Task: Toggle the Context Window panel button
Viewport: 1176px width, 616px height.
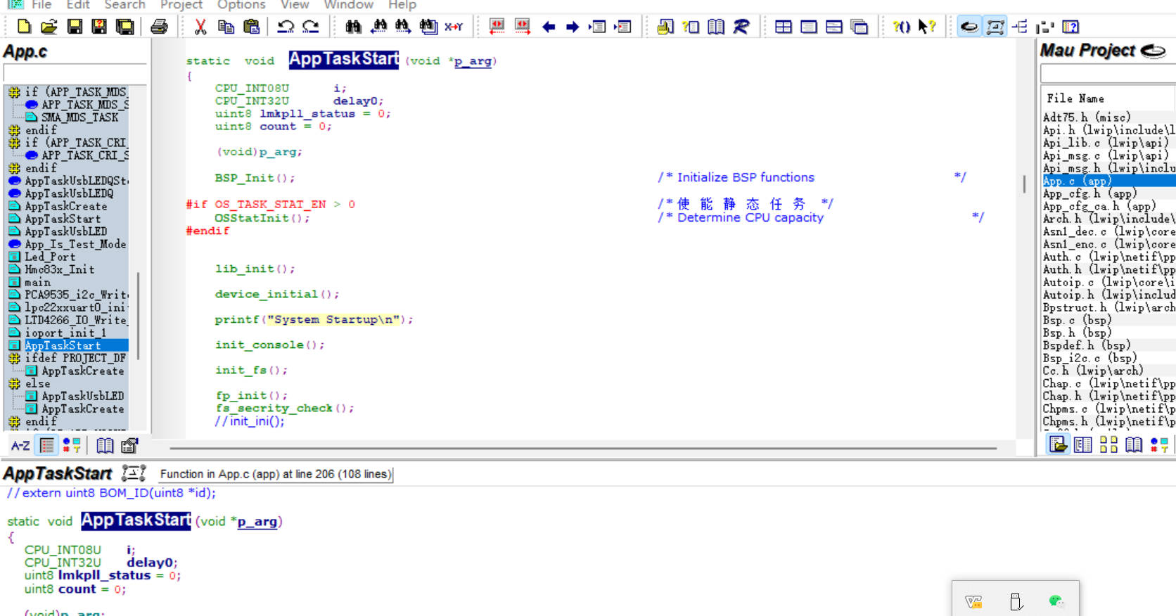Action: coord(995,27)
